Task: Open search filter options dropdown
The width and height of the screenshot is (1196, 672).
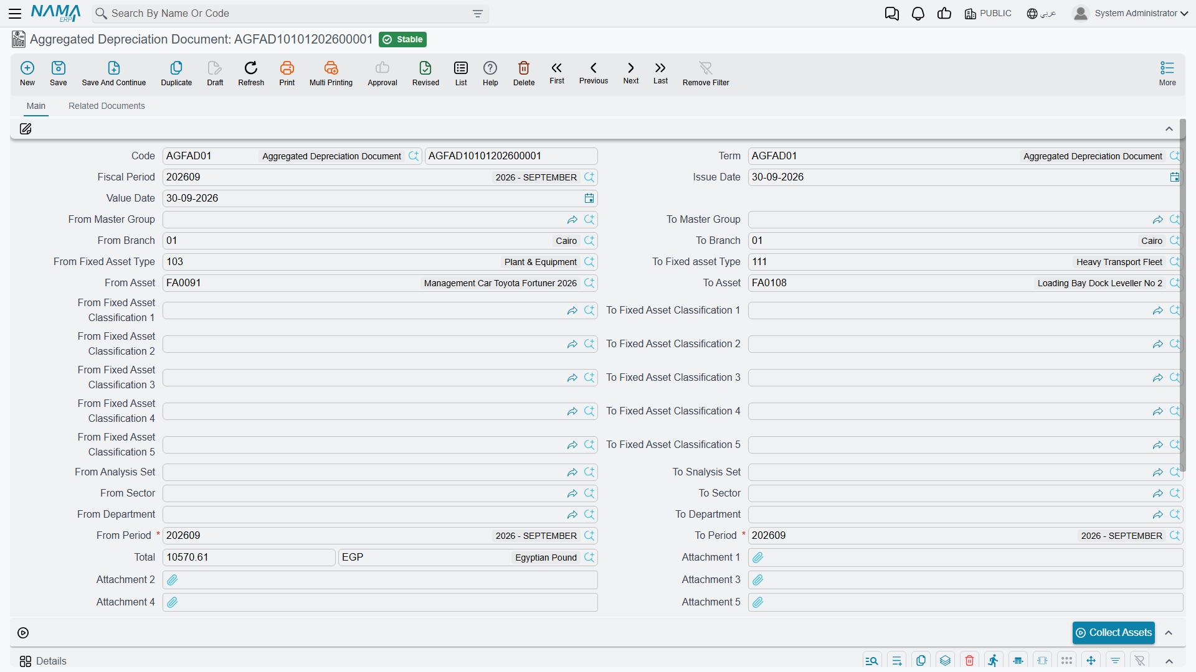Action: (478, 14)
